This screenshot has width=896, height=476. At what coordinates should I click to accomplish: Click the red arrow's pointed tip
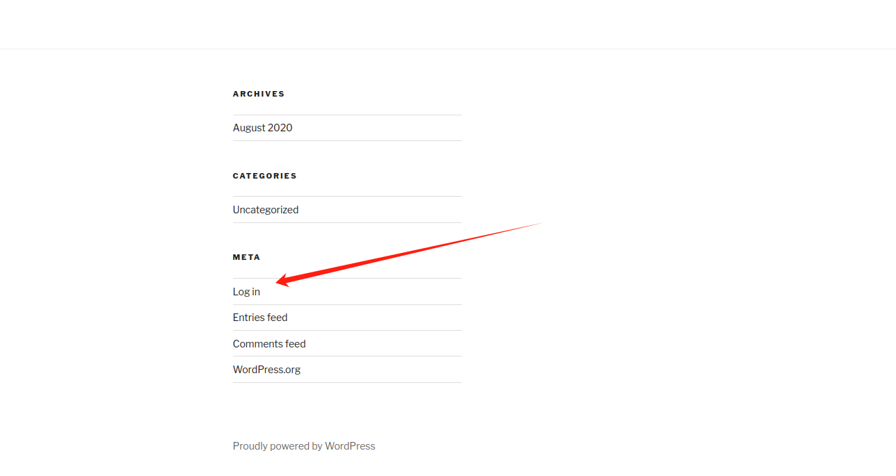pos(278,281)
